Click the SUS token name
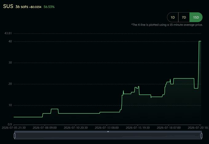This screenshot has width=209, height=144. point(8,6)
